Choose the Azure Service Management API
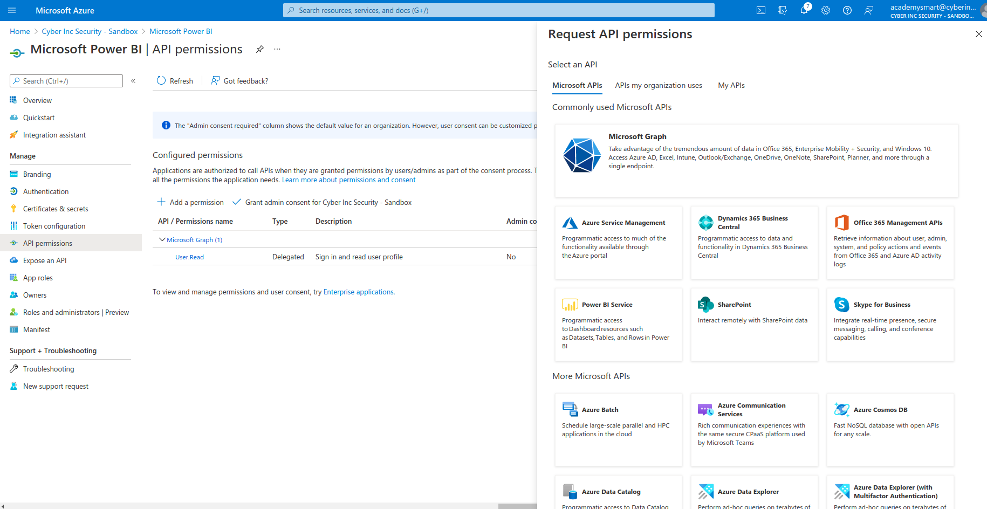The width and height of the screenshot is (987, 509). [618, 243]
